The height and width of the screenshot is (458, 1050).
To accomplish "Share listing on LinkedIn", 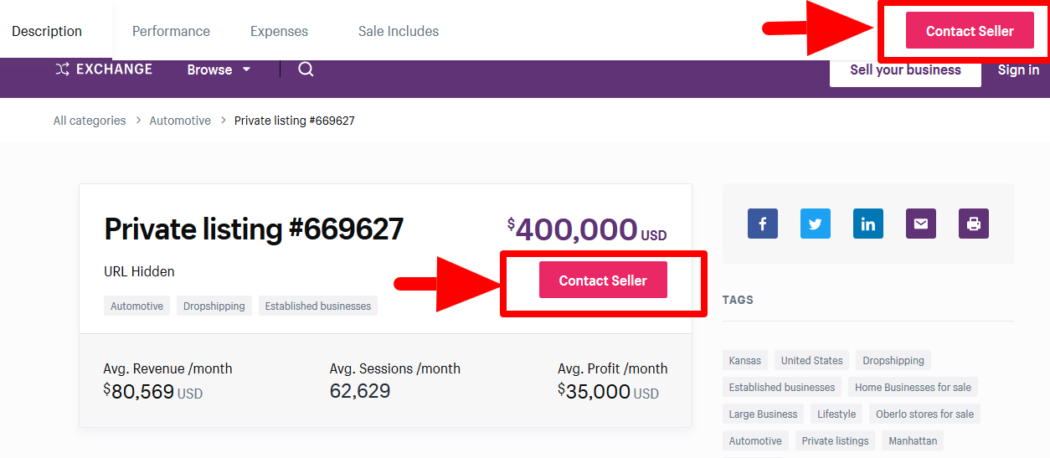I will (868, 224).
